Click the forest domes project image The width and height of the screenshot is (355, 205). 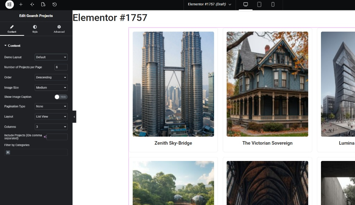pyautogui.click(x=173, y=183)
